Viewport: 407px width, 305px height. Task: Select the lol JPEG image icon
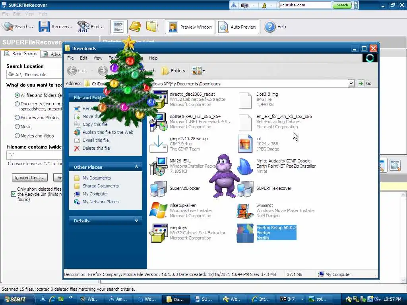(x=245, y=144)
